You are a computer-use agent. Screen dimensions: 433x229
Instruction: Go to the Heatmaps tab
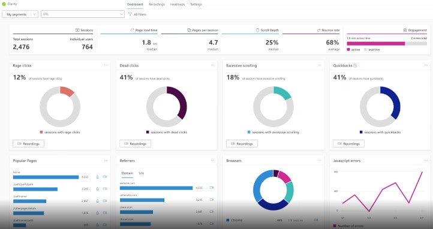[178, 4]
